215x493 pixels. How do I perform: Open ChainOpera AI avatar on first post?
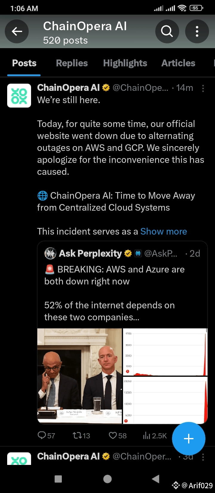point(19,96)
